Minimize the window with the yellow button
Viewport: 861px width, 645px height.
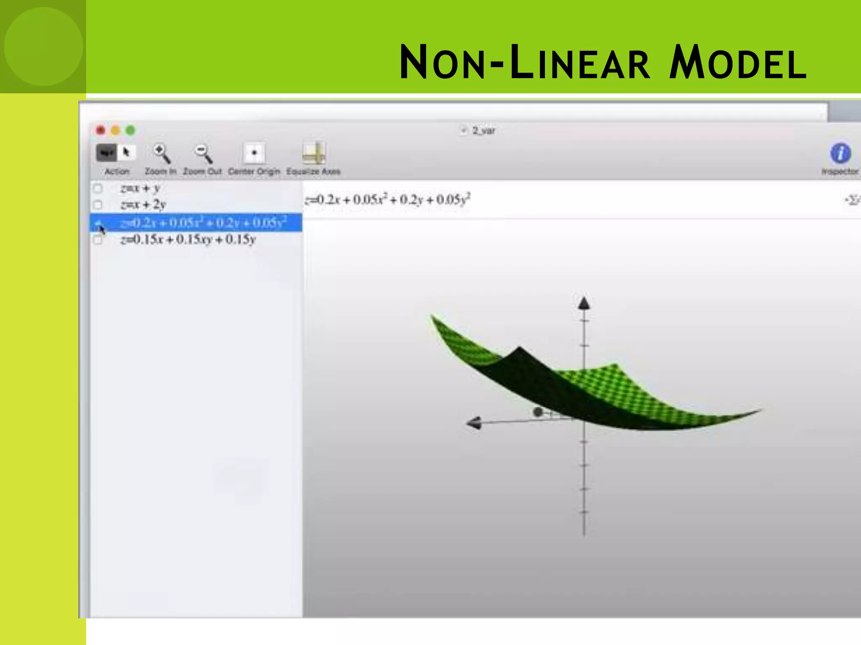pyautogui.click(x=116, y=131)
